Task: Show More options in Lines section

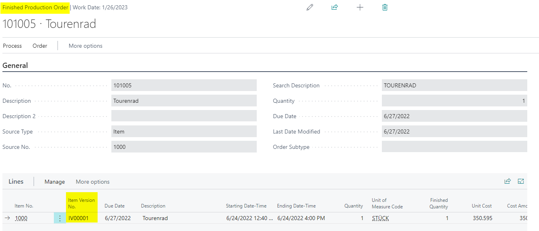Action: [x=93, y=182]
